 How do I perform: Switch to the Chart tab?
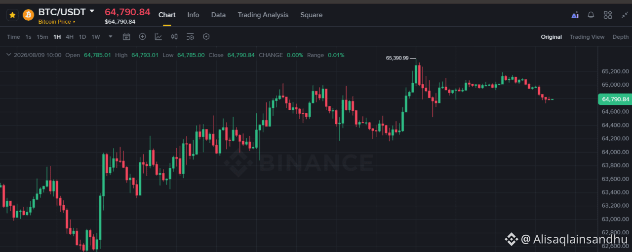click(x=167, y=15)
